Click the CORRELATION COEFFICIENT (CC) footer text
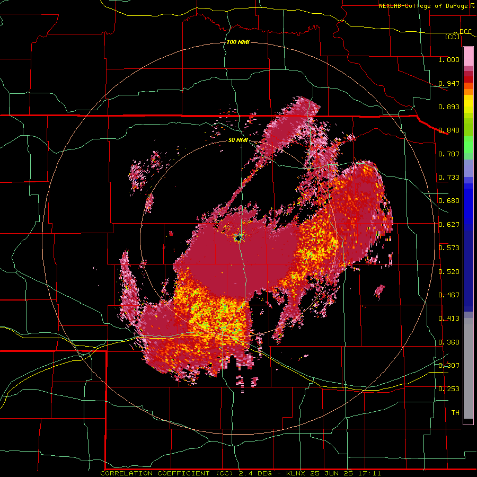The image size is (477, 477). click(167, 473)
